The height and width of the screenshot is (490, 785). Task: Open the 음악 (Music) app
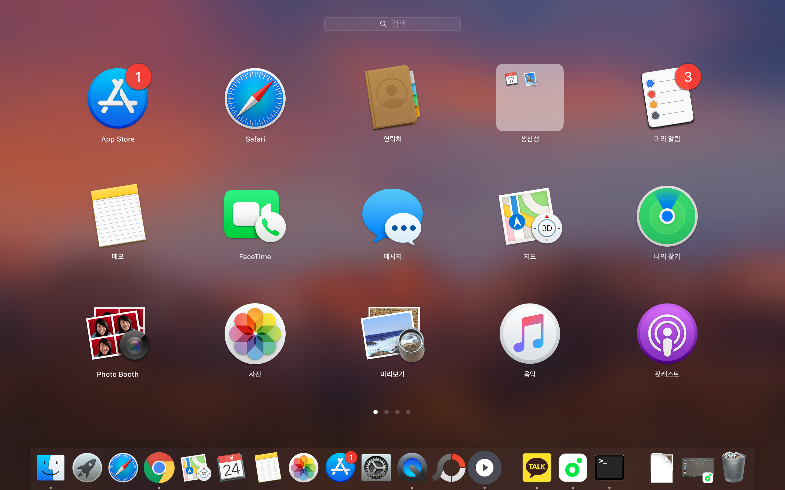tap(529, 333)
